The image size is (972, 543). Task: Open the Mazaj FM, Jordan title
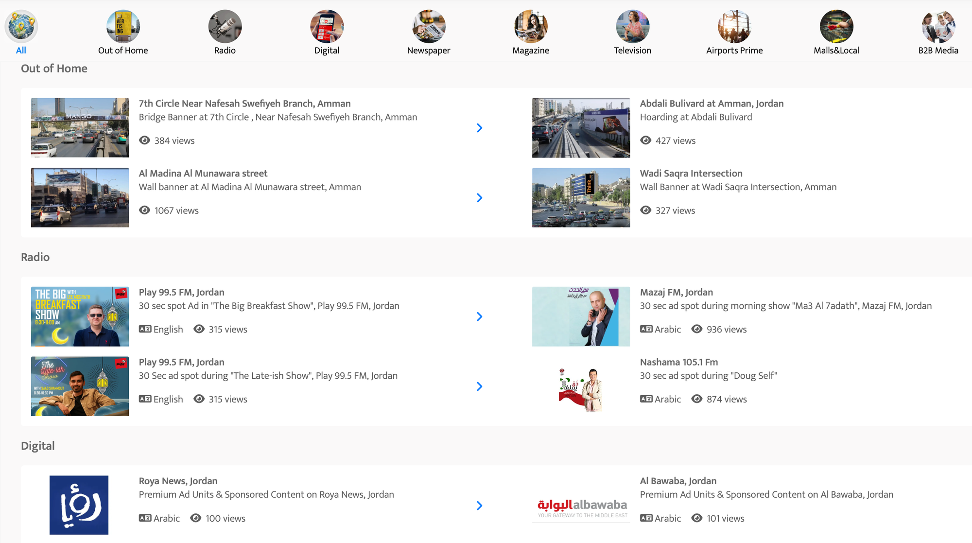tap(676, 292)
